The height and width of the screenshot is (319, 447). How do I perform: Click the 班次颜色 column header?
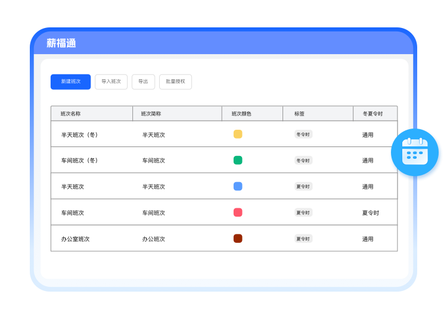241,114
